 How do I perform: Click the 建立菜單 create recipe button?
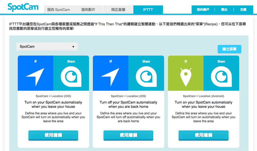point(230,49)
